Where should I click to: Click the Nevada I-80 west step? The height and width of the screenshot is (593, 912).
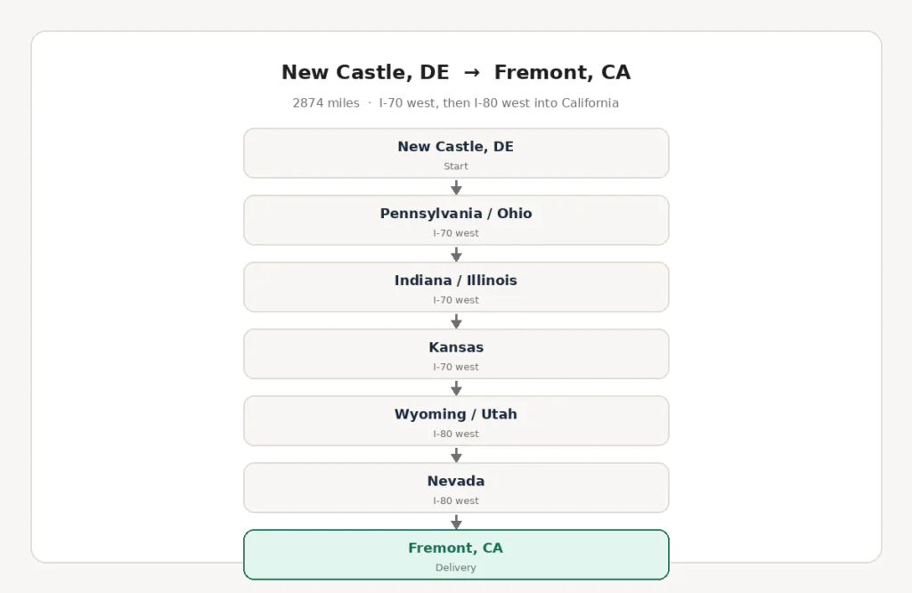pos(456,488)
